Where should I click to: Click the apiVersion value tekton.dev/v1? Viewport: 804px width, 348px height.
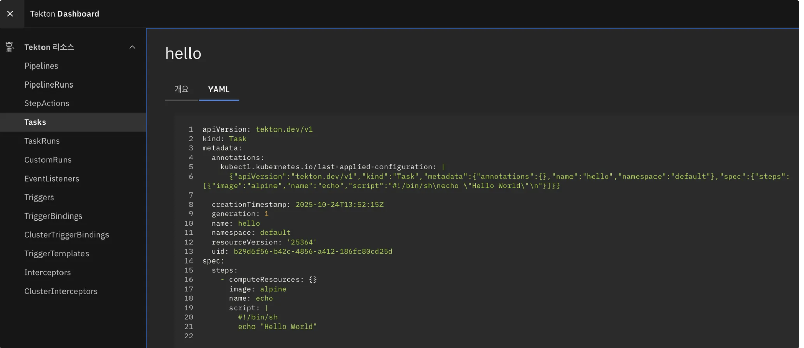(x=284, y=129)
